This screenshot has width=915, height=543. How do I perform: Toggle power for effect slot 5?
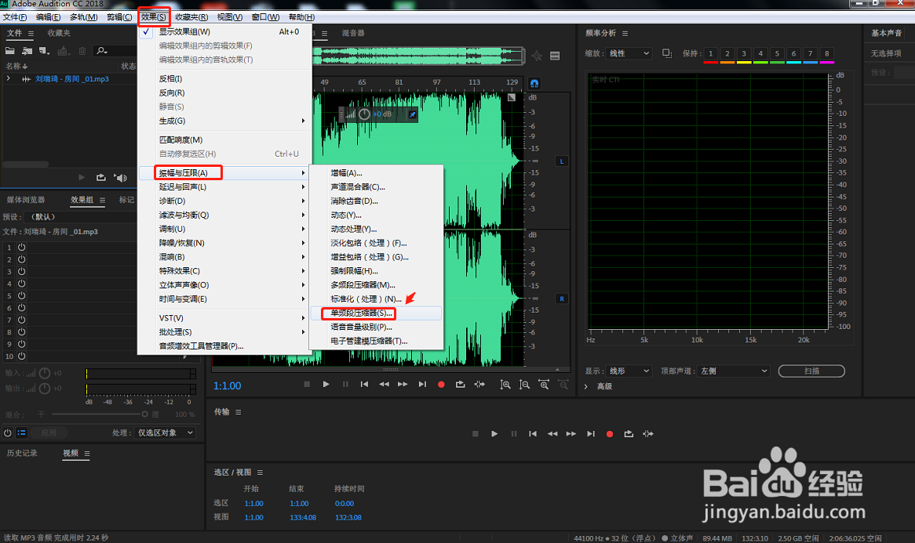point(22,295)
